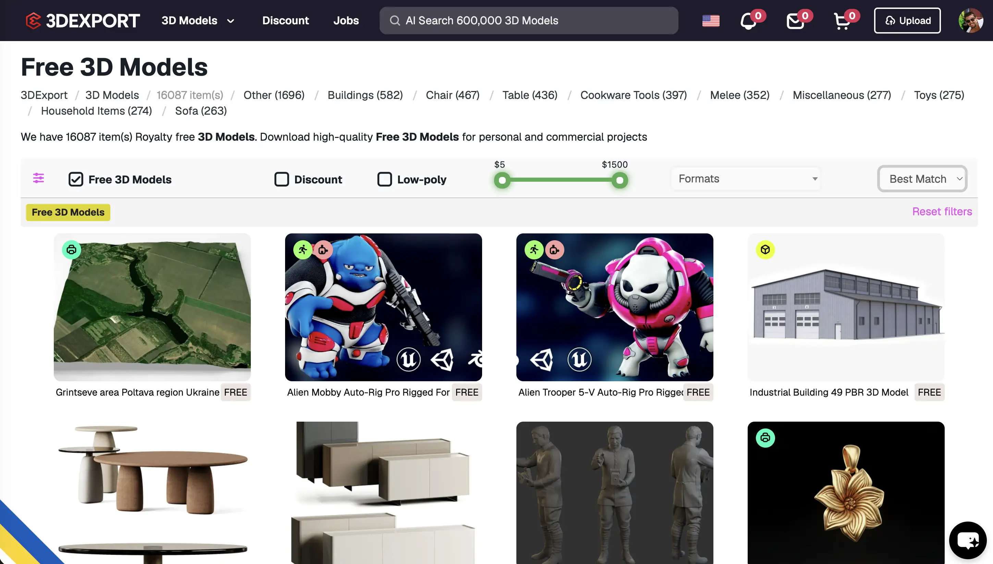Click Grintseve area Poltava region Ukraine title
Screen dimensions: 993x564
(137, 393)
